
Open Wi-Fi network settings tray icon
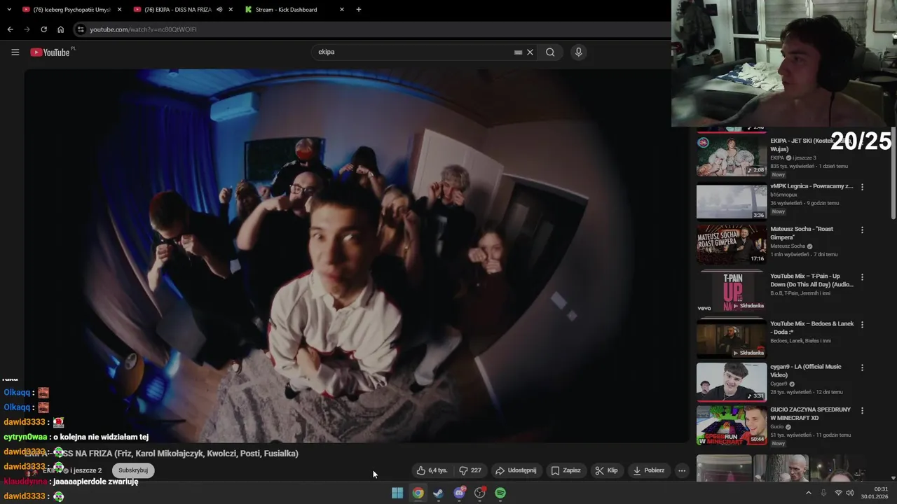click(x=838, y=493)
